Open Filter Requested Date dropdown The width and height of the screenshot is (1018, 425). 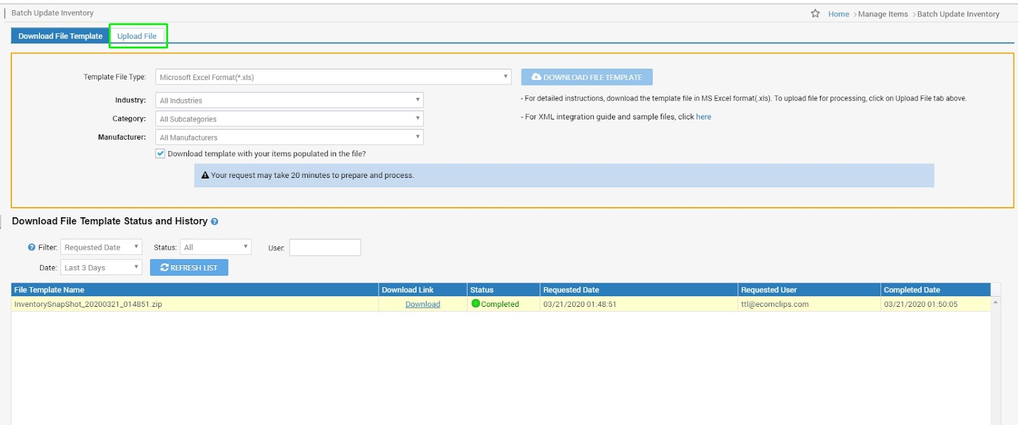101,247
